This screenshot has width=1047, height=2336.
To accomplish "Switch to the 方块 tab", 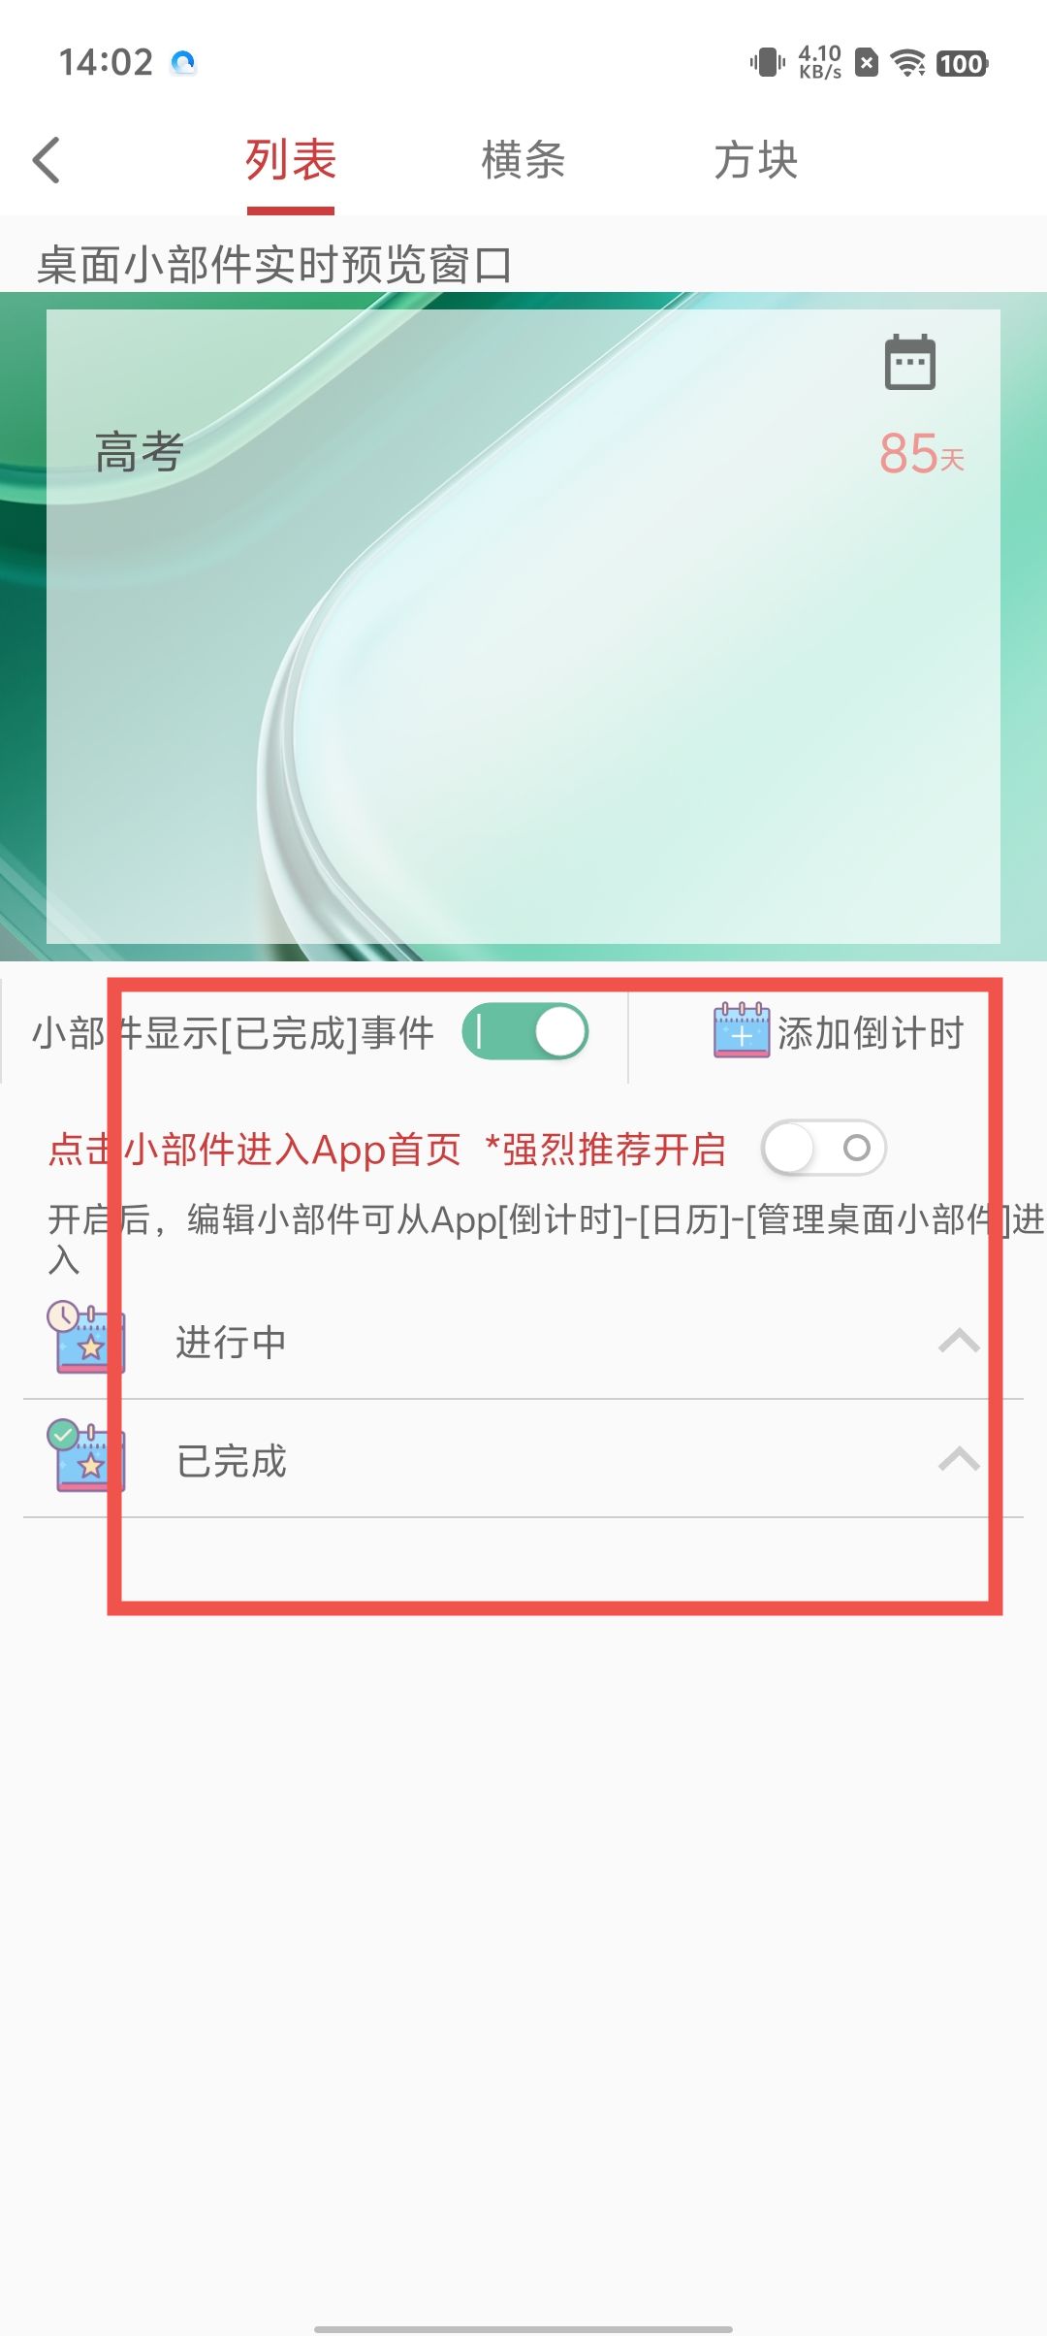I will tap(756, 160).
